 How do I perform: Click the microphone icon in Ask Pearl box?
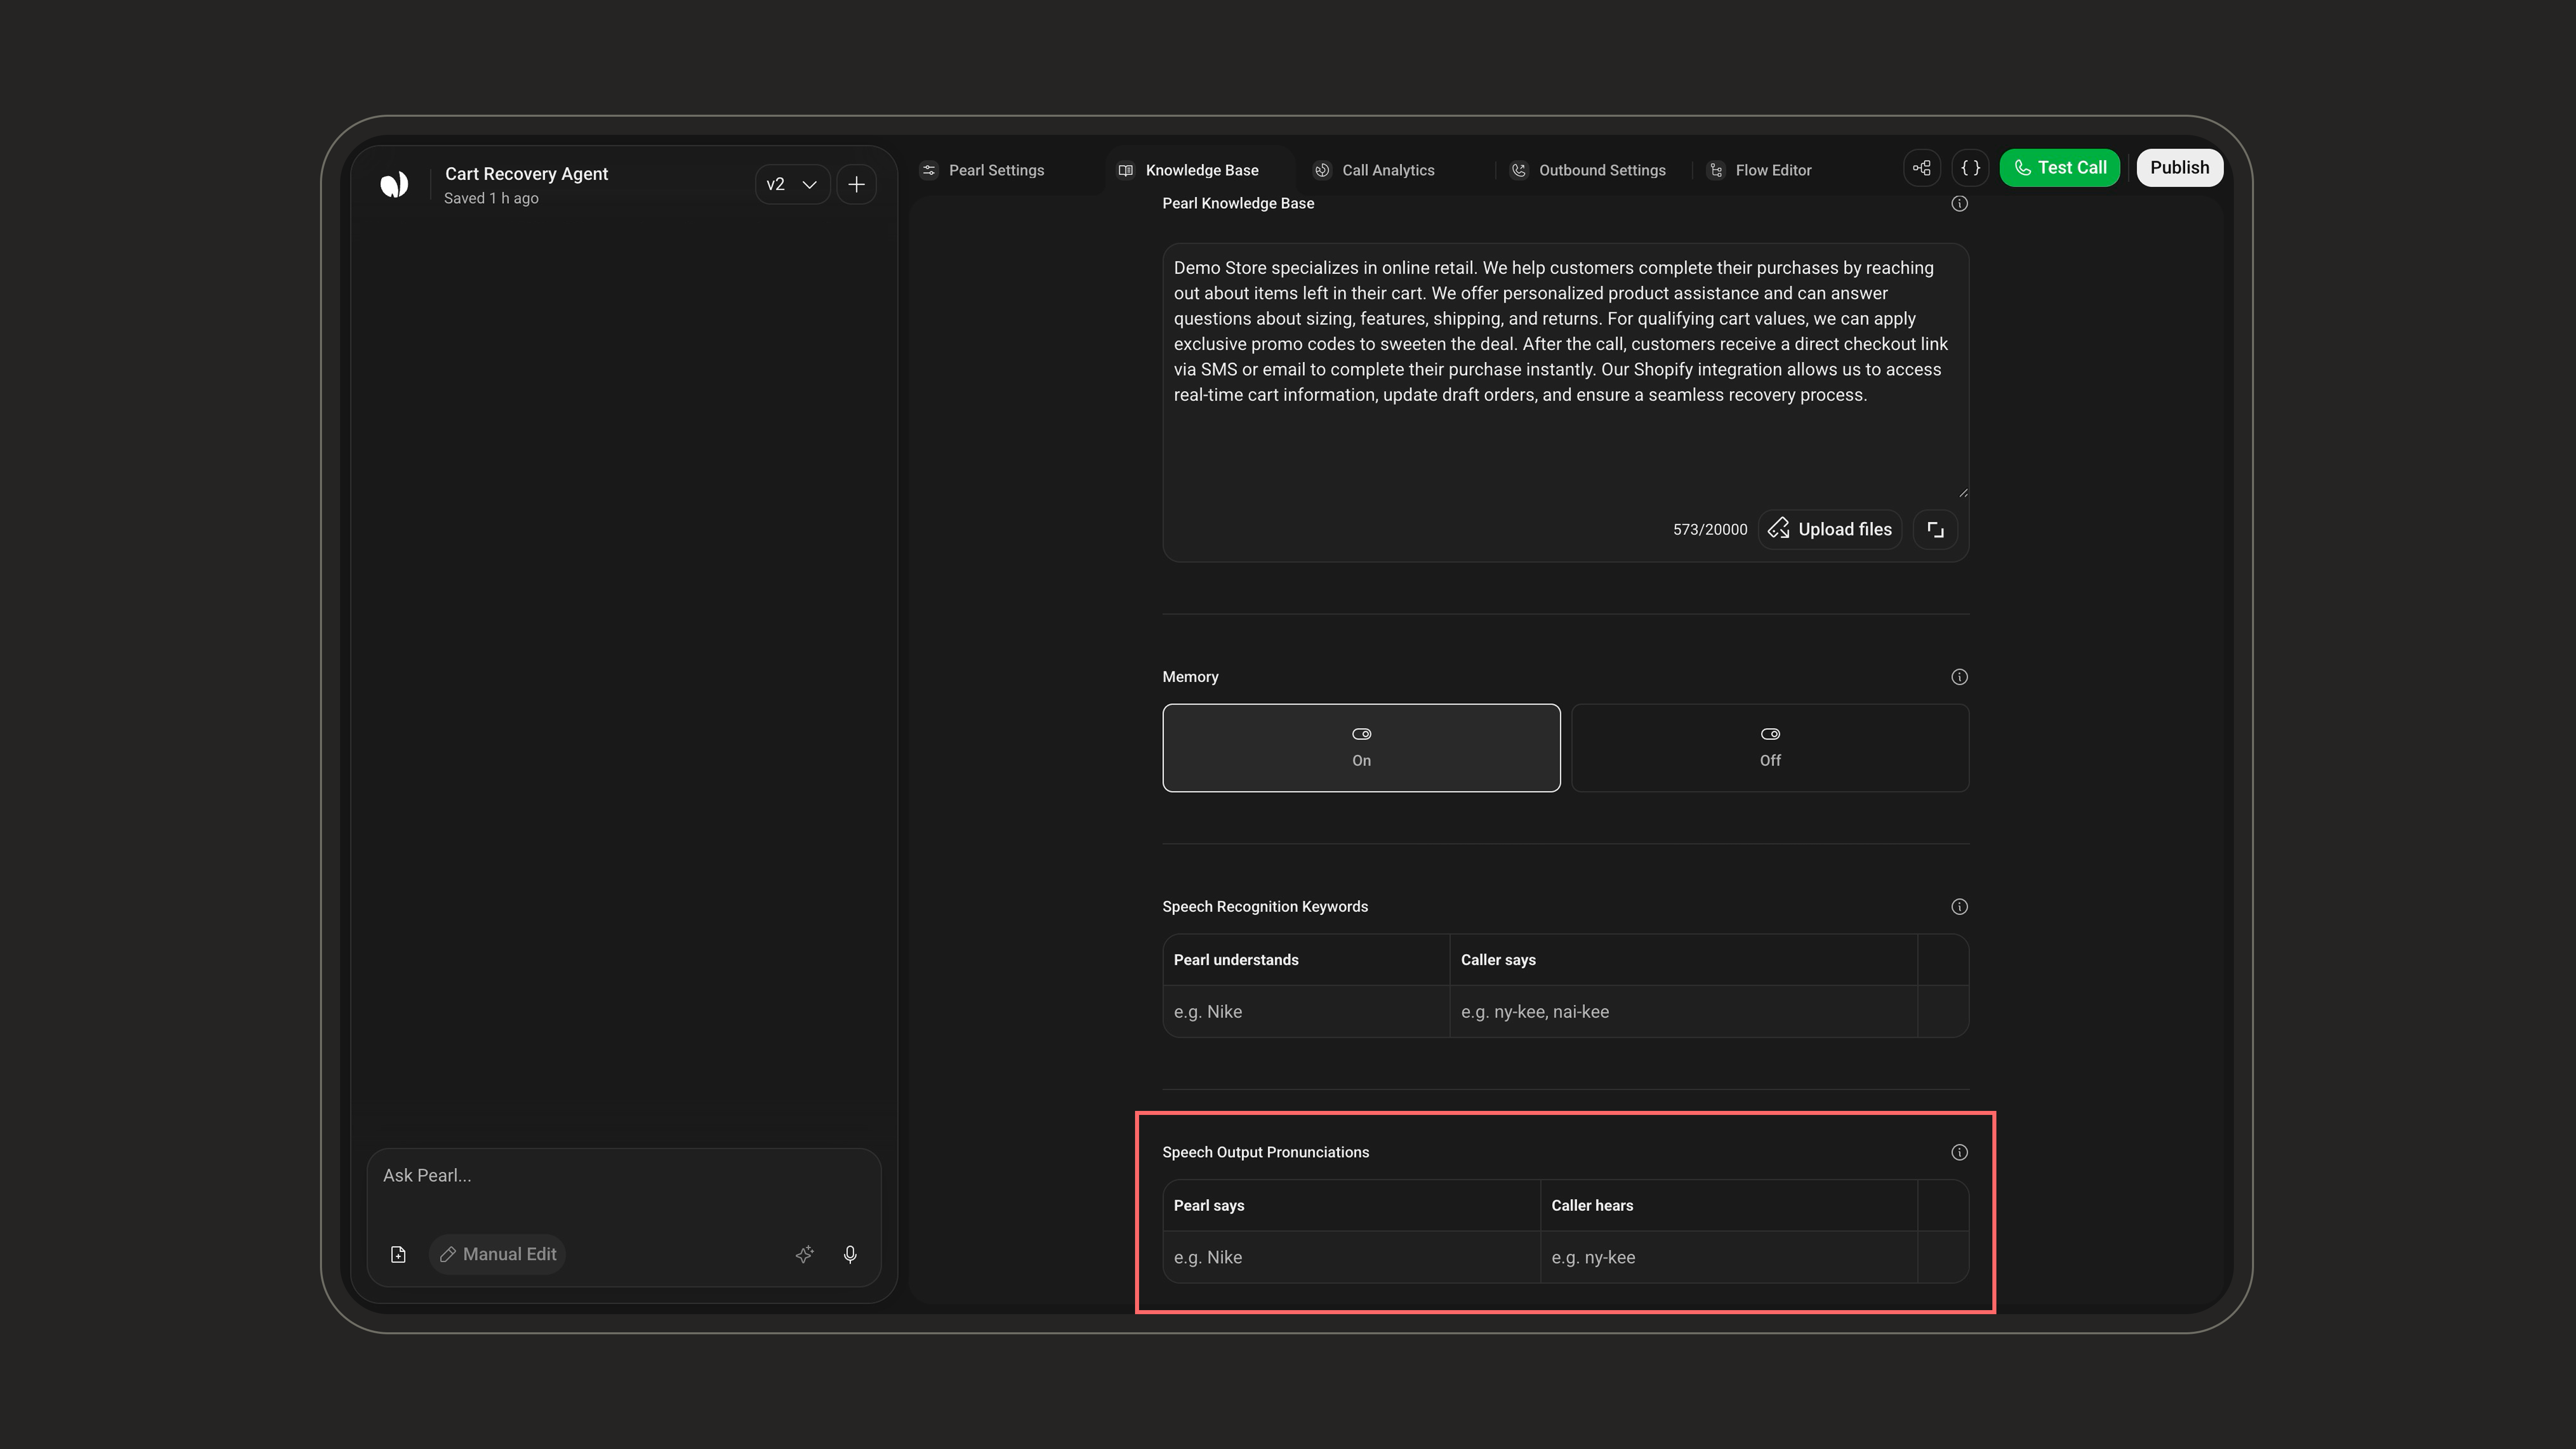(850, 1254)
